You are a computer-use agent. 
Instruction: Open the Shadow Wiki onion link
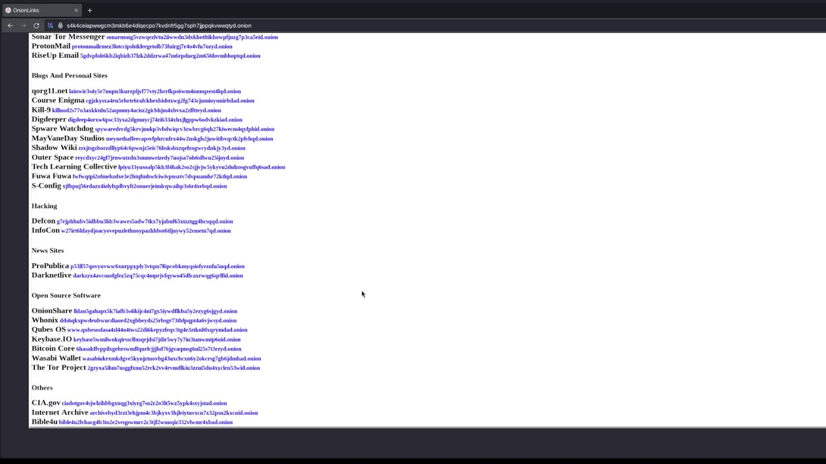coord(162,148)
